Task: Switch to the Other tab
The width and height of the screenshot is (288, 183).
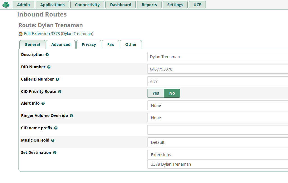Action: coord(131,44)
